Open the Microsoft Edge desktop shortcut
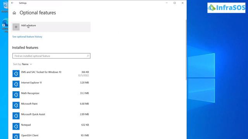Screen dimensions: 248x139 point(5,25)
